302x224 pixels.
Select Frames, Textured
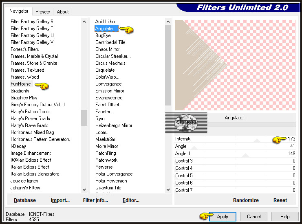tap(27, 70)
